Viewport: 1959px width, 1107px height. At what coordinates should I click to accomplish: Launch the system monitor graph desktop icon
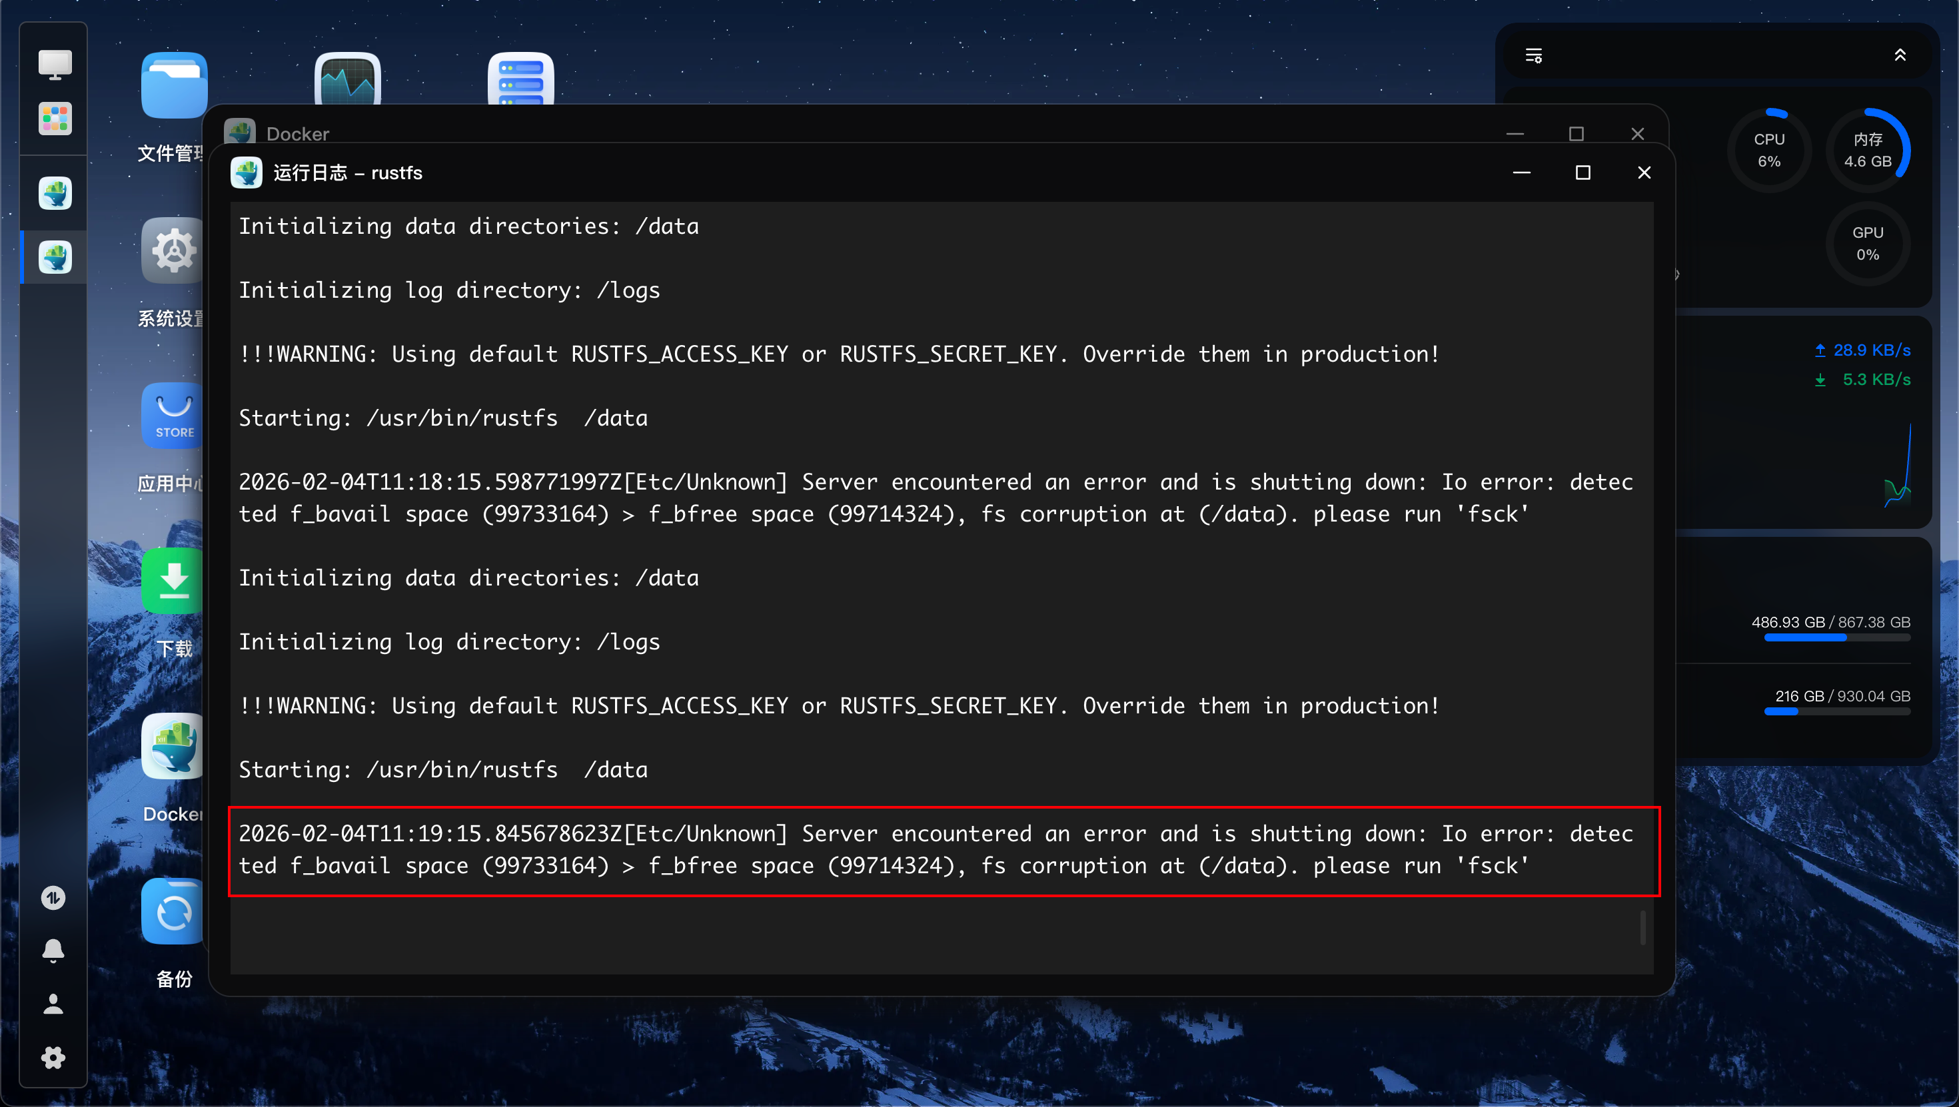348,80
